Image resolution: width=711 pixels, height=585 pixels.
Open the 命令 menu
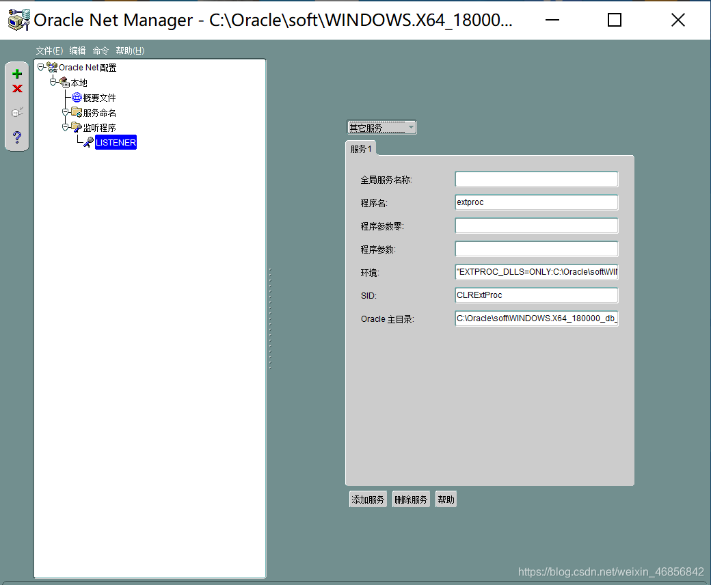[x=100, y=51]
